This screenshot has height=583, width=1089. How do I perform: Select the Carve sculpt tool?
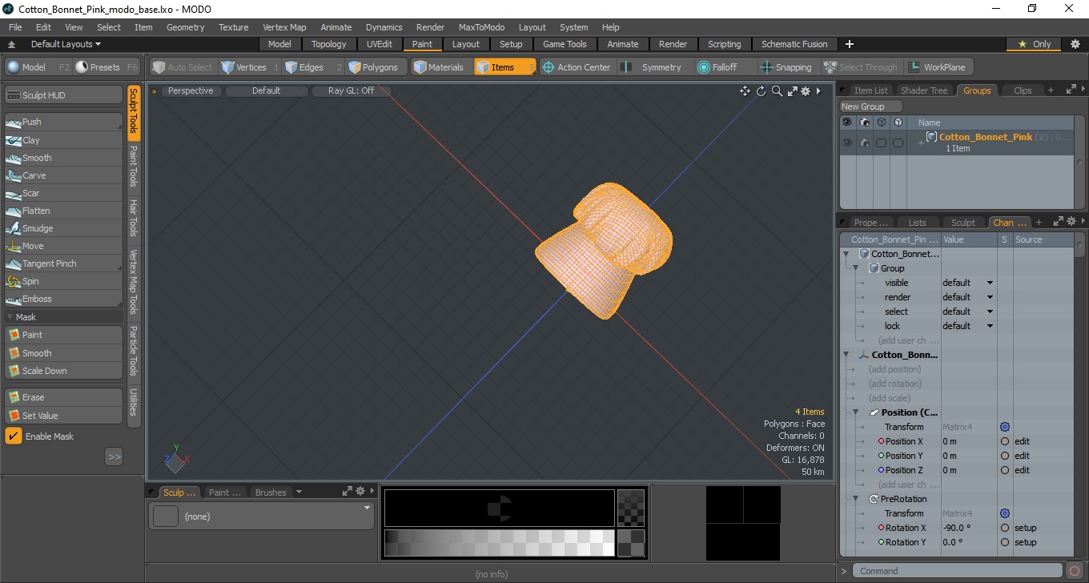click(x=64, y=175)
